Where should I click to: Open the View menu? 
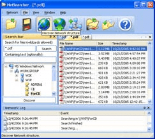[x=36, y=12]
